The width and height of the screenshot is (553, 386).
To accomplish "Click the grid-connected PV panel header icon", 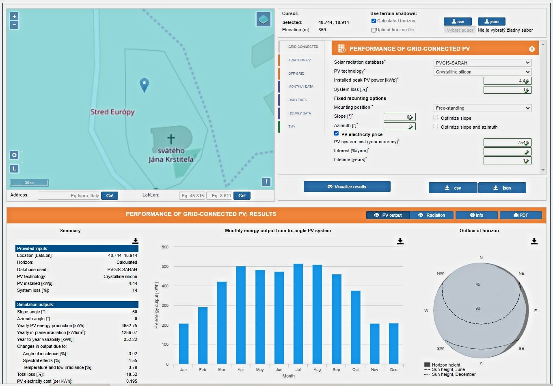I will (x=341, y=49).
